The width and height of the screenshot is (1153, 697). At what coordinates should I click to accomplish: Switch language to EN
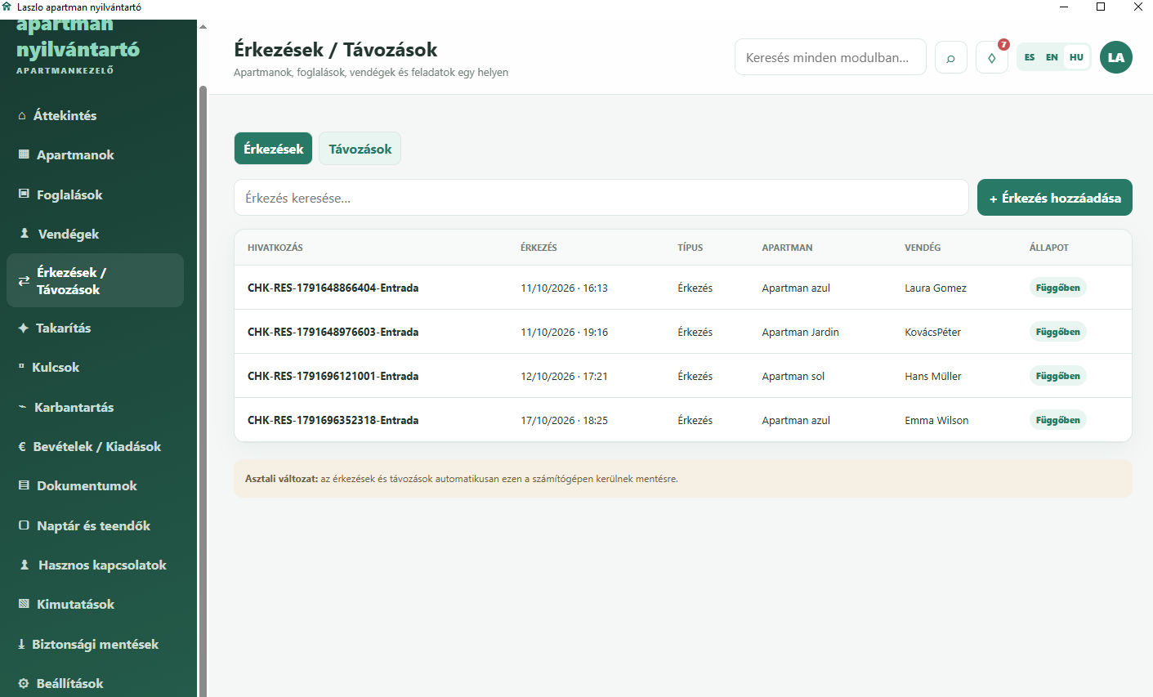pos(1052,57)
